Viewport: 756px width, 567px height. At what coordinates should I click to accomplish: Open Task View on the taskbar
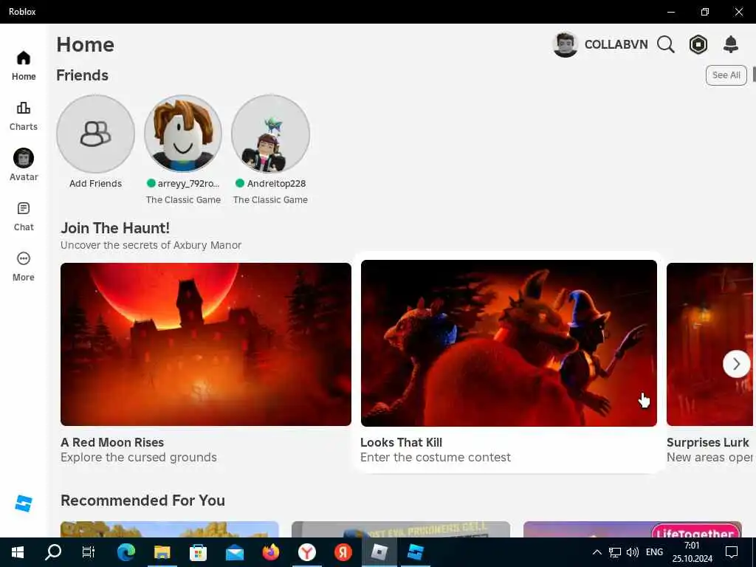click(89, 552)
